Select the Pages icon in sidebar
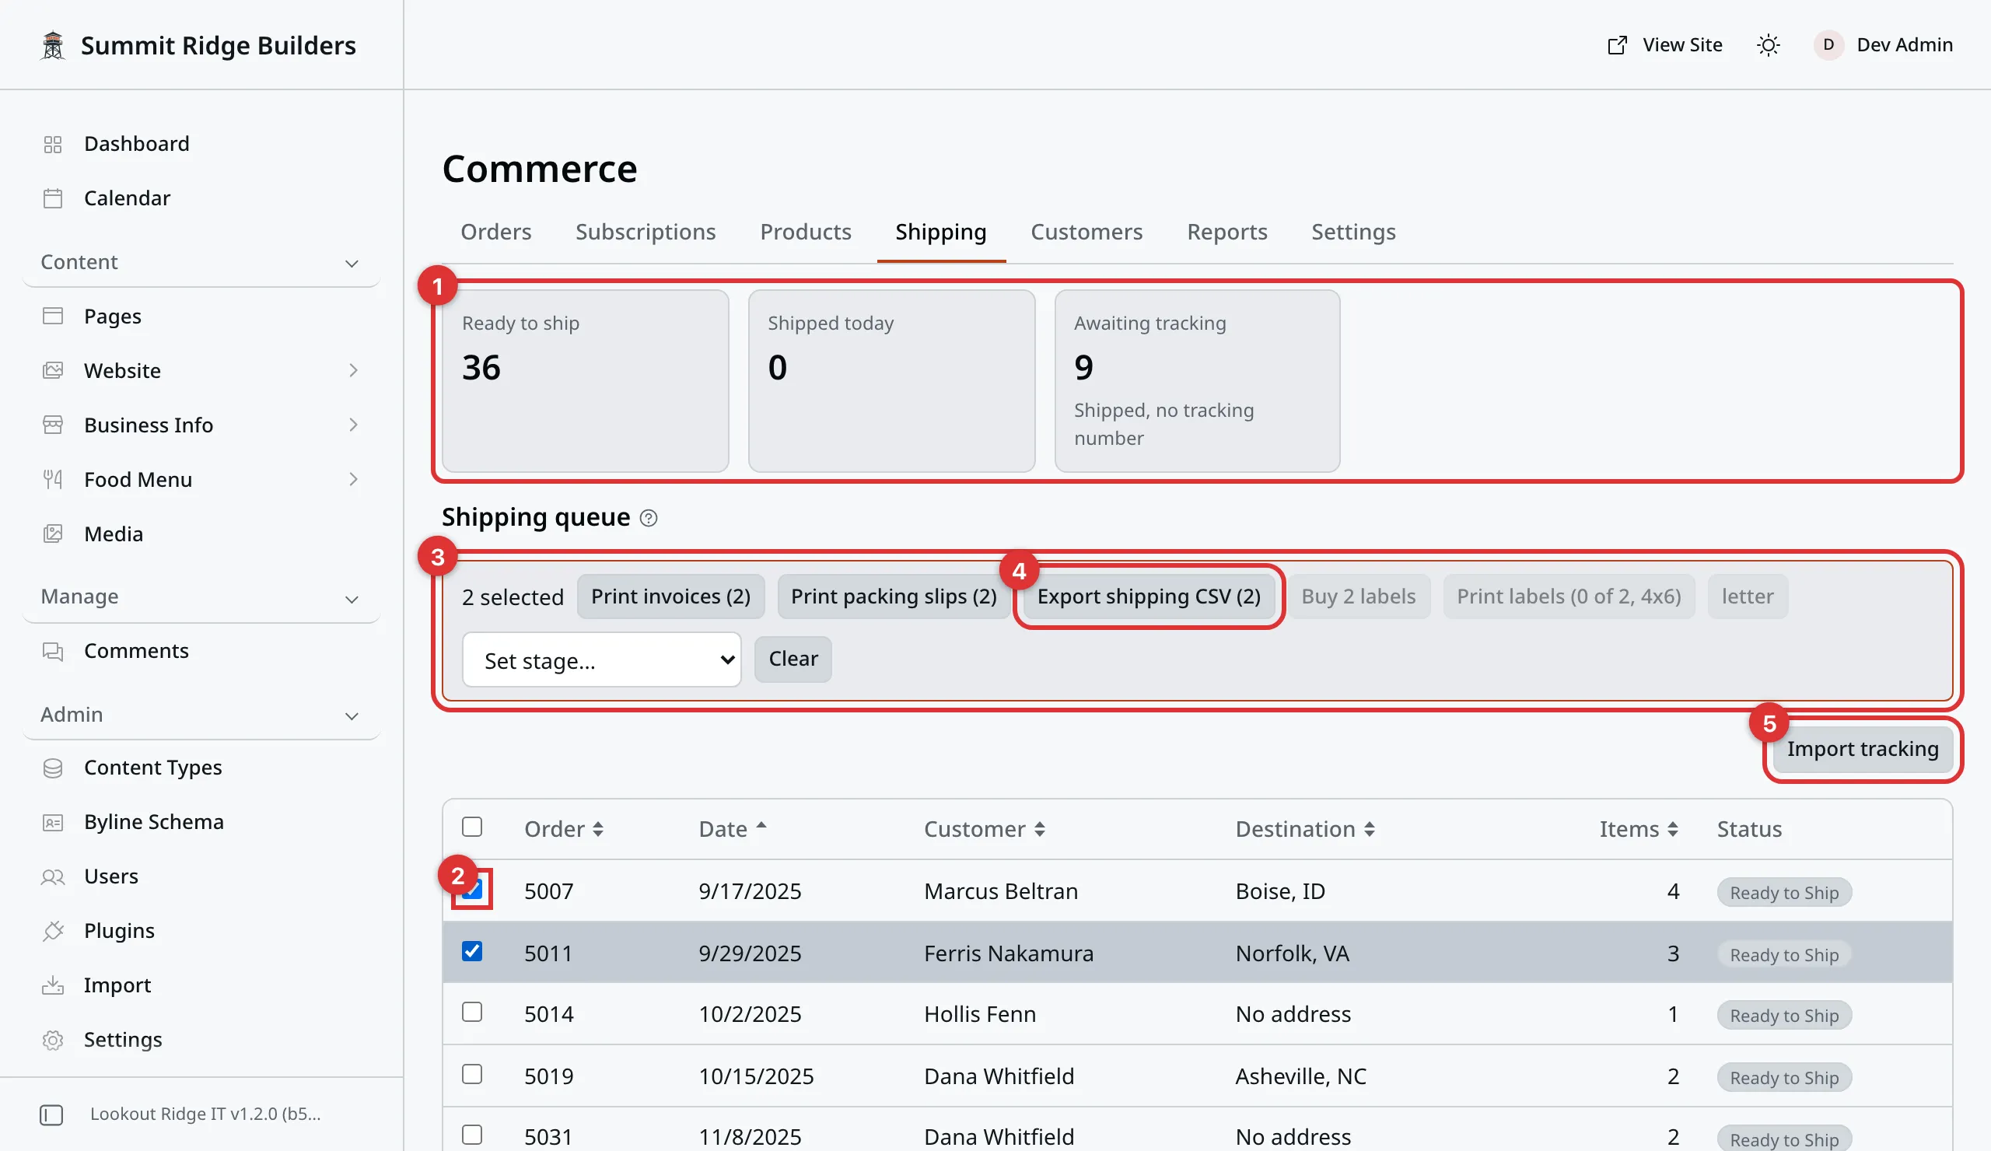The width and height of the screenshot is (1991, 1151). (x=53, y=316)
